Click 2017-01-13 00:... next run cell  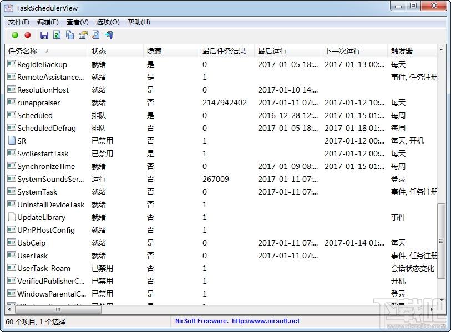coord(354,64)
